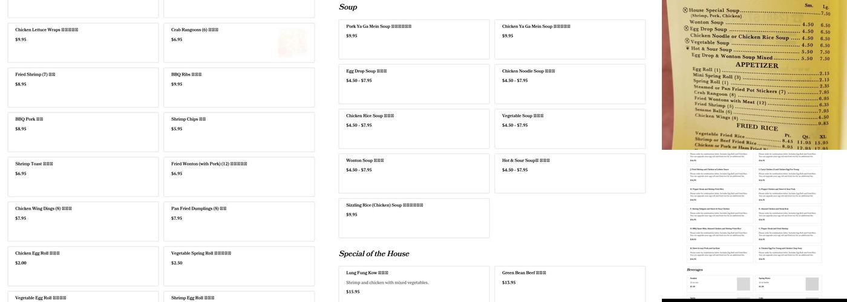Open the printed yellow menu photo

point(754,74)
